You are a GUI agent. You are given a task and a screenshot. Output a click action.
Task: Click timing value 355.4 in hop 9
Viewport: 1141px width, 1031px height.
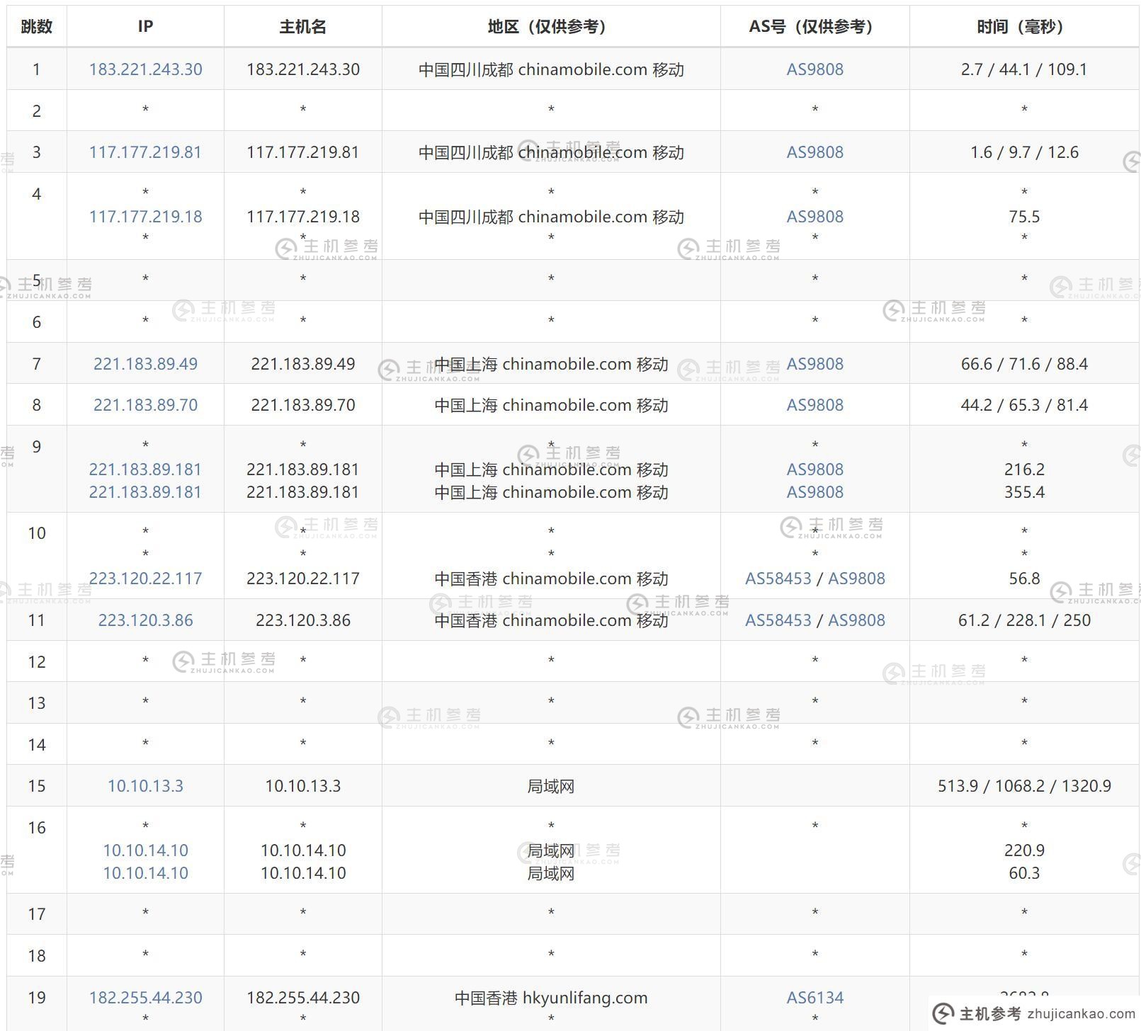[x=1024, y=492]
